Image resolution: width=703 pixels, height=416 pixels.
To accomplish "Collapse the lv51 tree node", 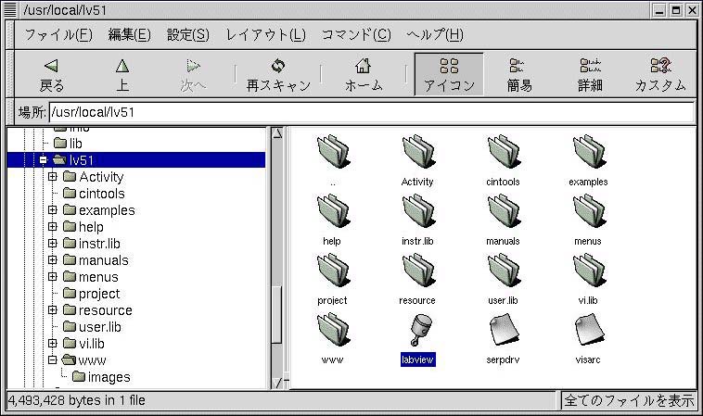I will point(42,160).
